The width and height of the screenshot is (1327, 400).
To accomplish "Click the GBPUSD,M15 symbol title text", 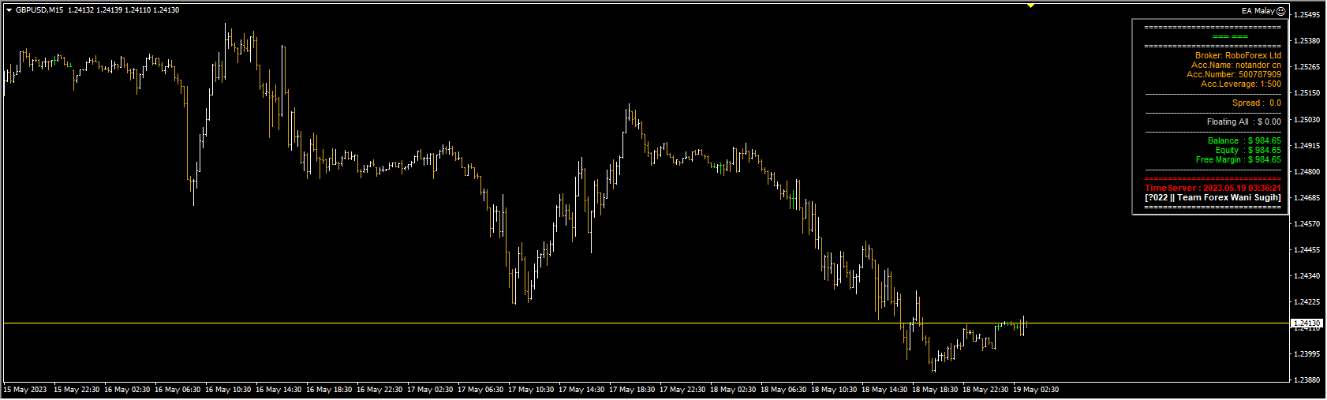I will point(39,10).
